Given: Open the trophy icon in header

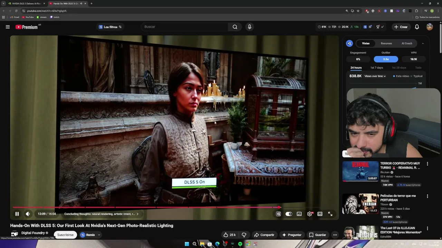Looking at the screenshot, I should pos(378,27).
